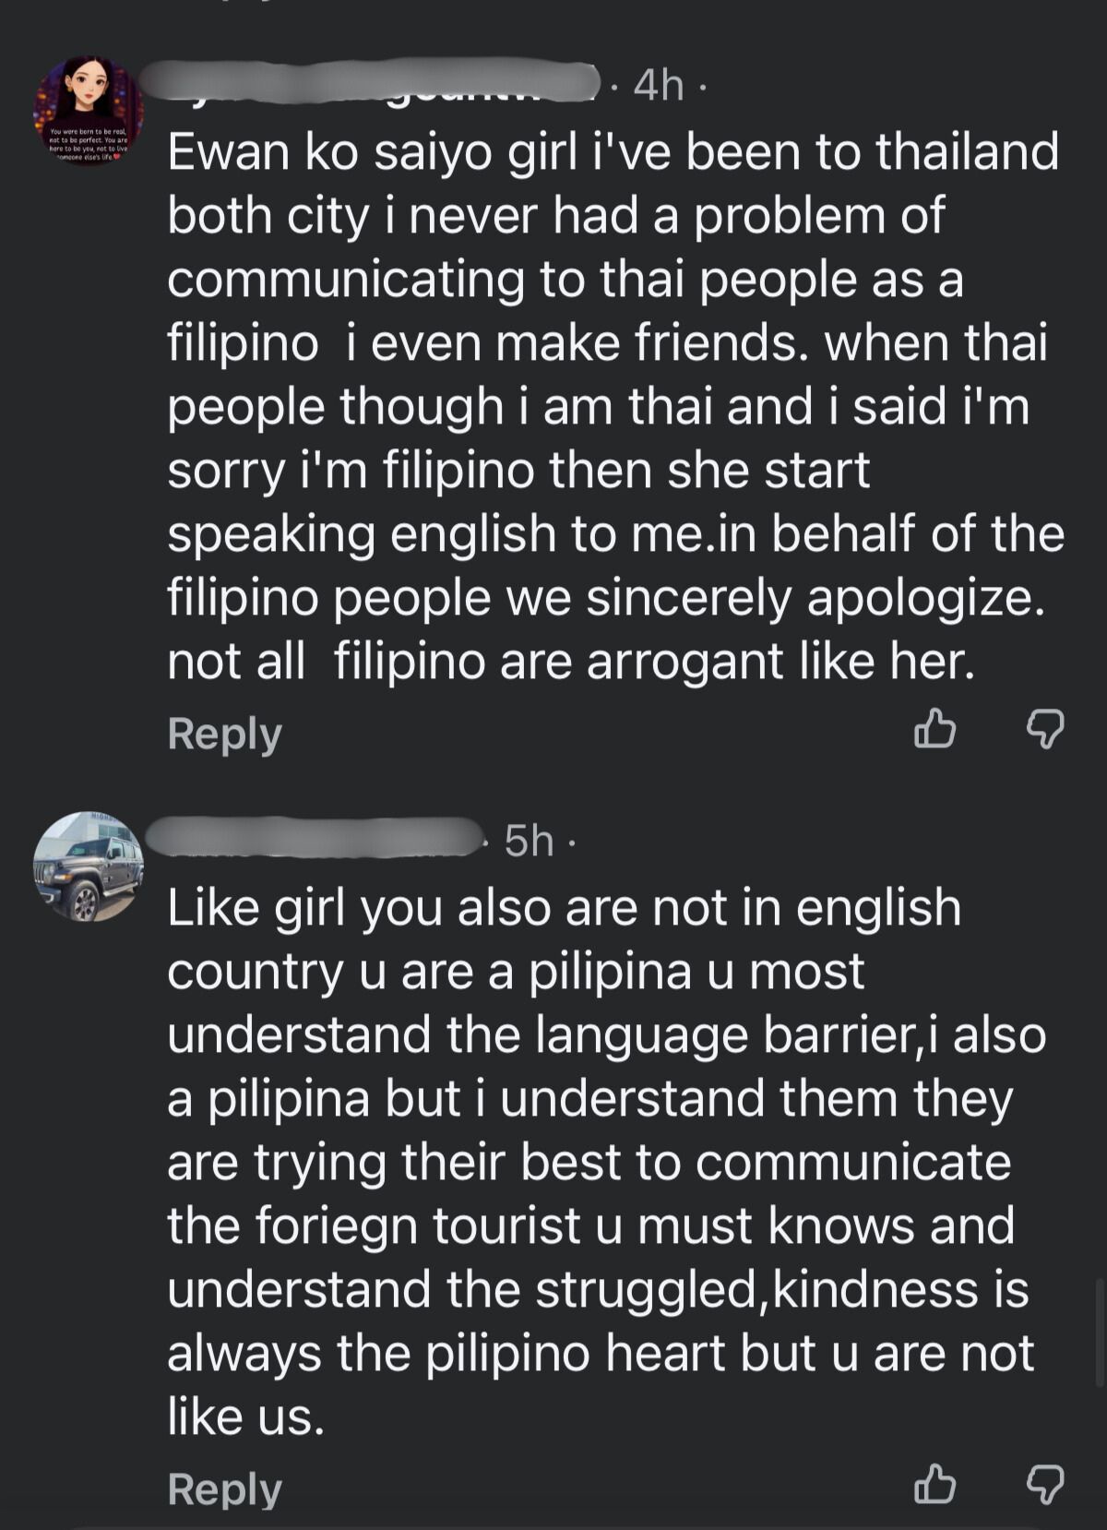Open the Jeep photo profile avatar
The image size is (1107, 1530).
point(89,867)
